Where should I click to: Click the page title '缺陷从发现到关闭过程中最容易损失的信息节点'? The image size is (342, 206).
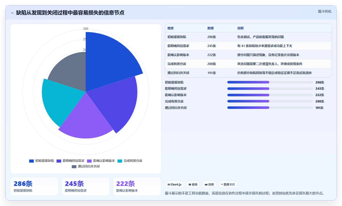[70, 13]
